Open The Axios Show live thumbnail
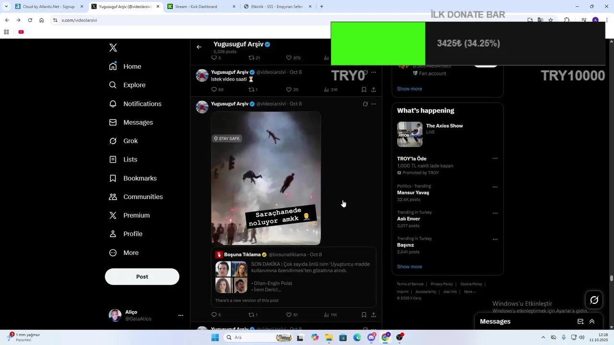The width and height of the screenshot is (614, 345). pos(410,134)
